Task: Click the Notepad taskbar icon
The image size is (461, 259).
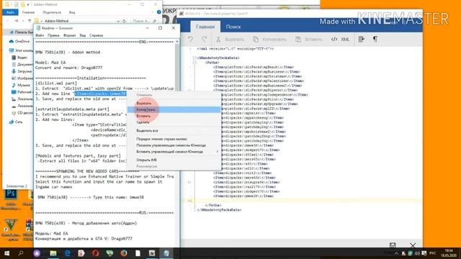Action: click(166, 253)
